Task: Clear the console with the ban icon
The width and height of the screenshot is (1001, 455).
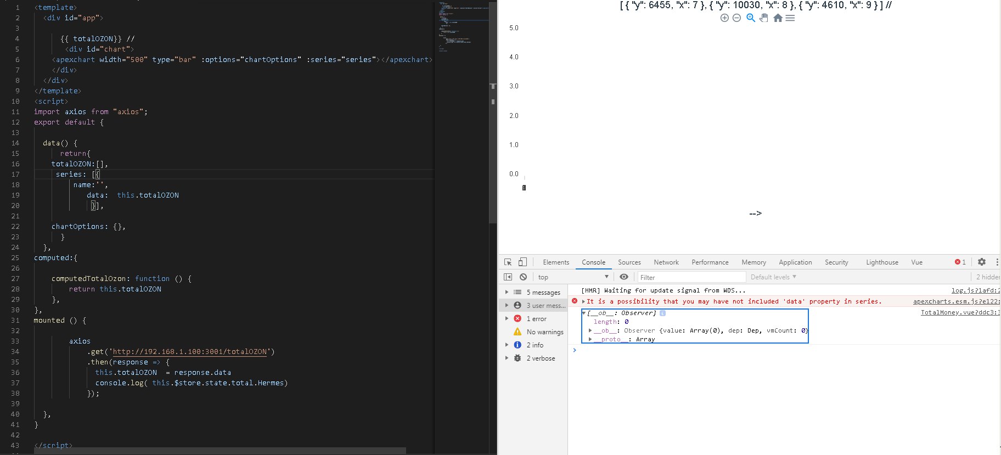Action: [x=523, y=277]
